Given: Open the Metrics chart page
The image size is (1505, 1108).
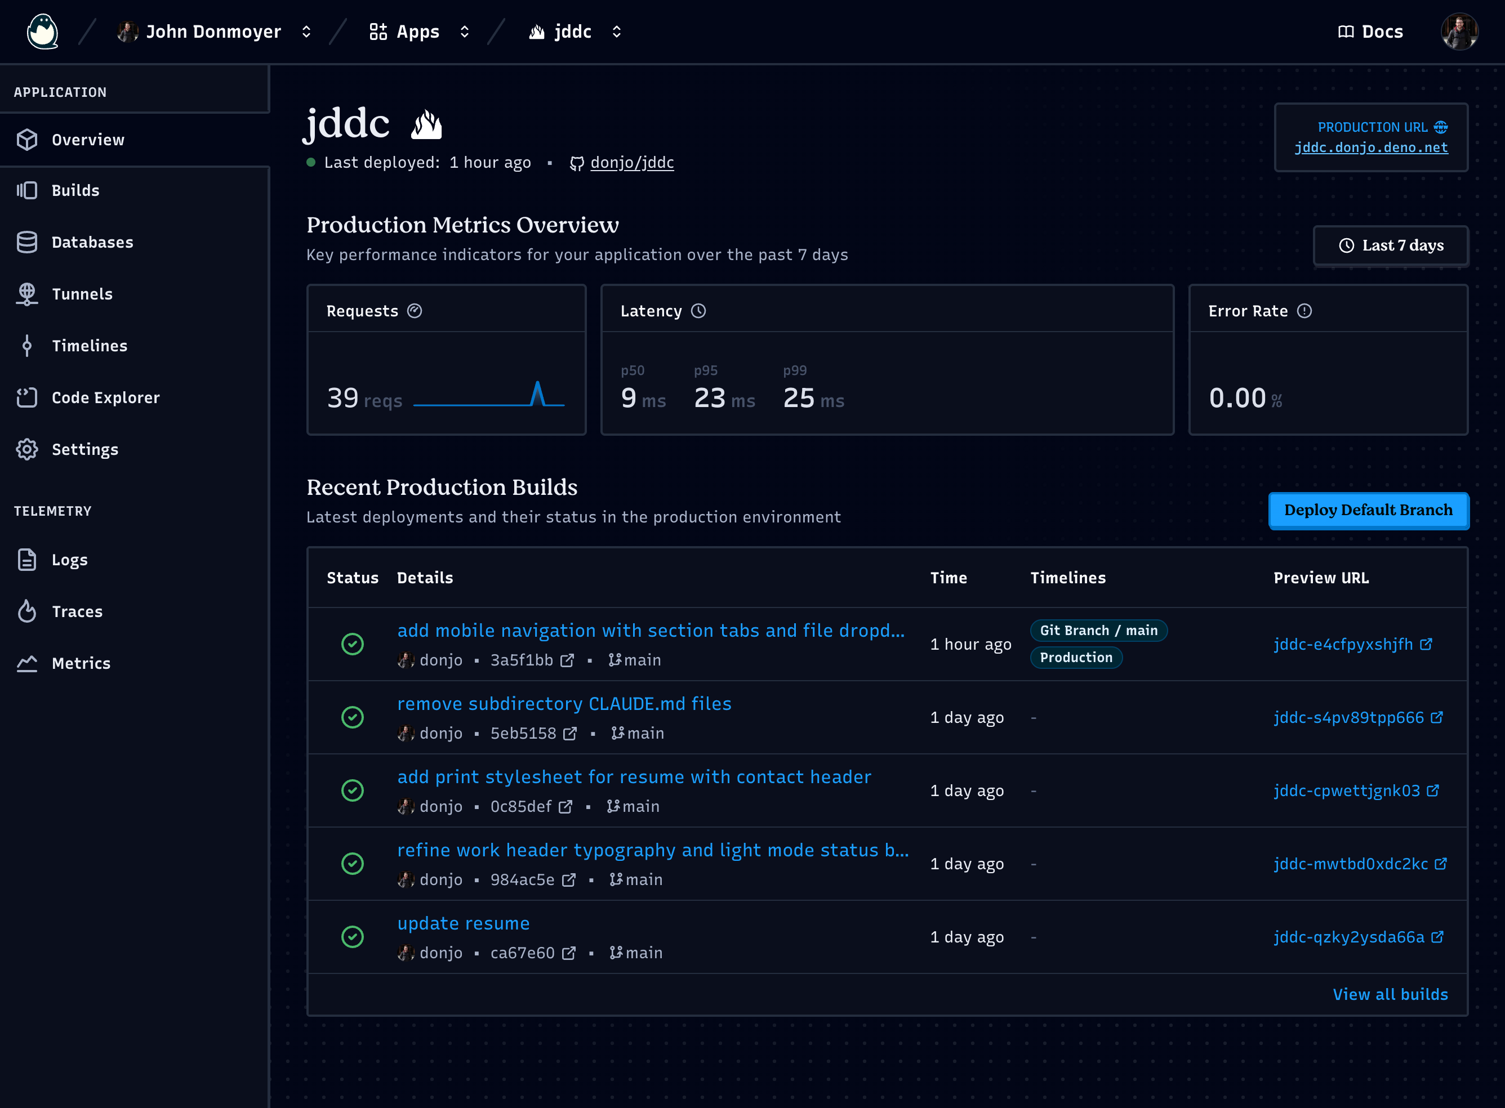Looking at the screenshot, I should click(81, 663).
